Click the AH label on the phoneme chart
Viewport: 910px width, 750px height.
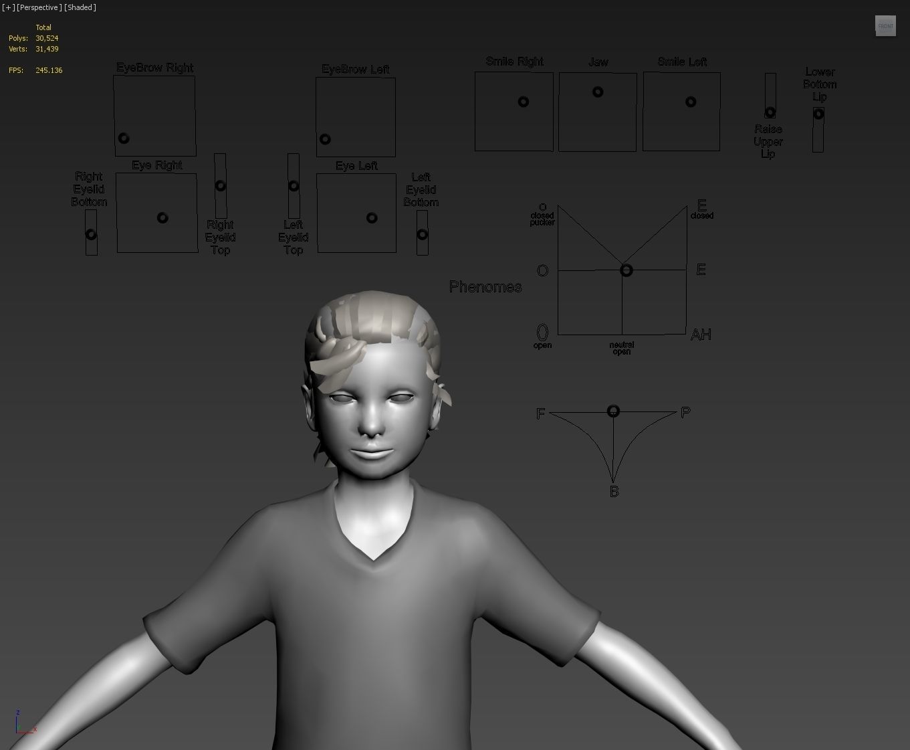pyautogui.click(x=701, y=335)
